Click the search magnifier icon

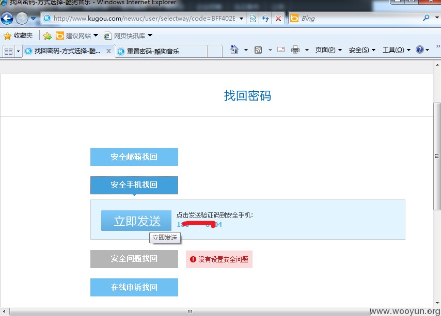[426, 18]
